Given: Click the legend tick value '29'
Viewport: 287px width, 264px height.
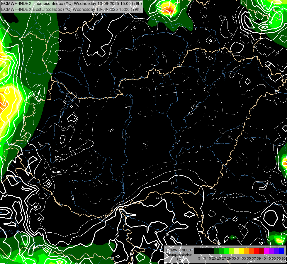Looking at the screenshot, I should tap(229, 258).
